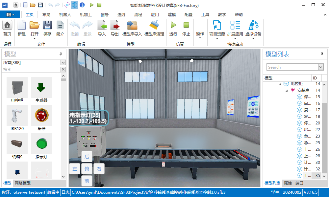
Task: Click the model library scrollbar up arrow
Action: tap(63, 76)
